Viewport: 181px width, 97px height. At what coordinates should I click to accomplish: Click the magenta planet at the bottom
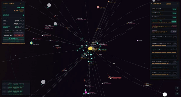coord(86,92)
